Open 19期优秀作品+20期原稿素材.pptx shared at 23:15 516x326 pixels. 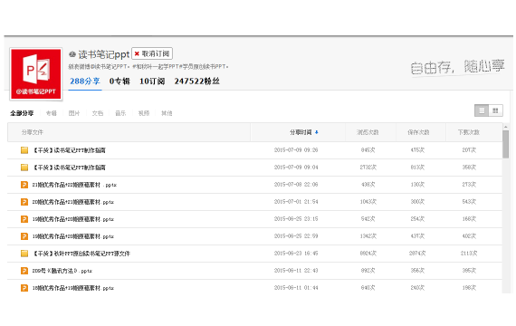(73, 219)
